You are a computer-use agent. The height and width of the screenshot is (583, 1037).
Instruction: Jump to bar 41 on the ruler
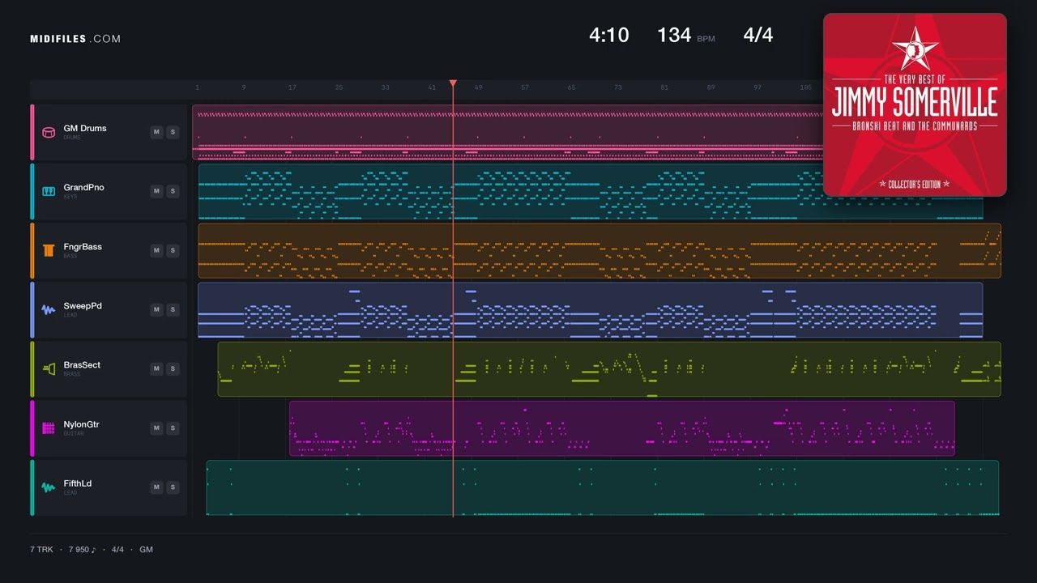(x=432, y=87)
